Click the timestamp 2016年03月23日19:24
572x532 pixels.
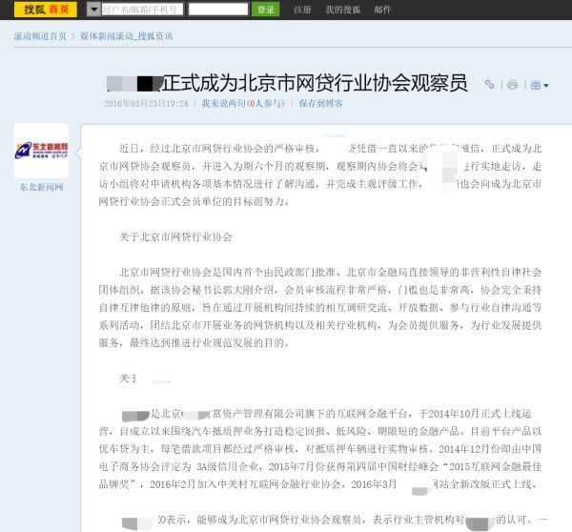pos(146,104)
